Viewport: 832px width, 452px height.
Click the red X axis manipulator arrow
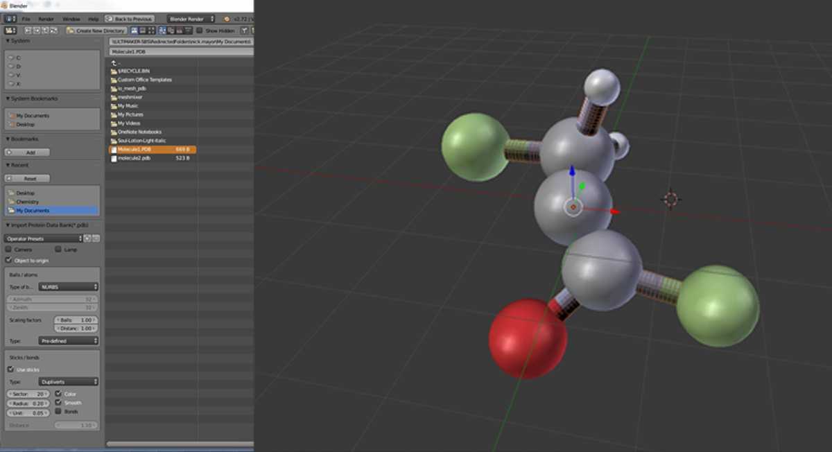pos(614,211)
